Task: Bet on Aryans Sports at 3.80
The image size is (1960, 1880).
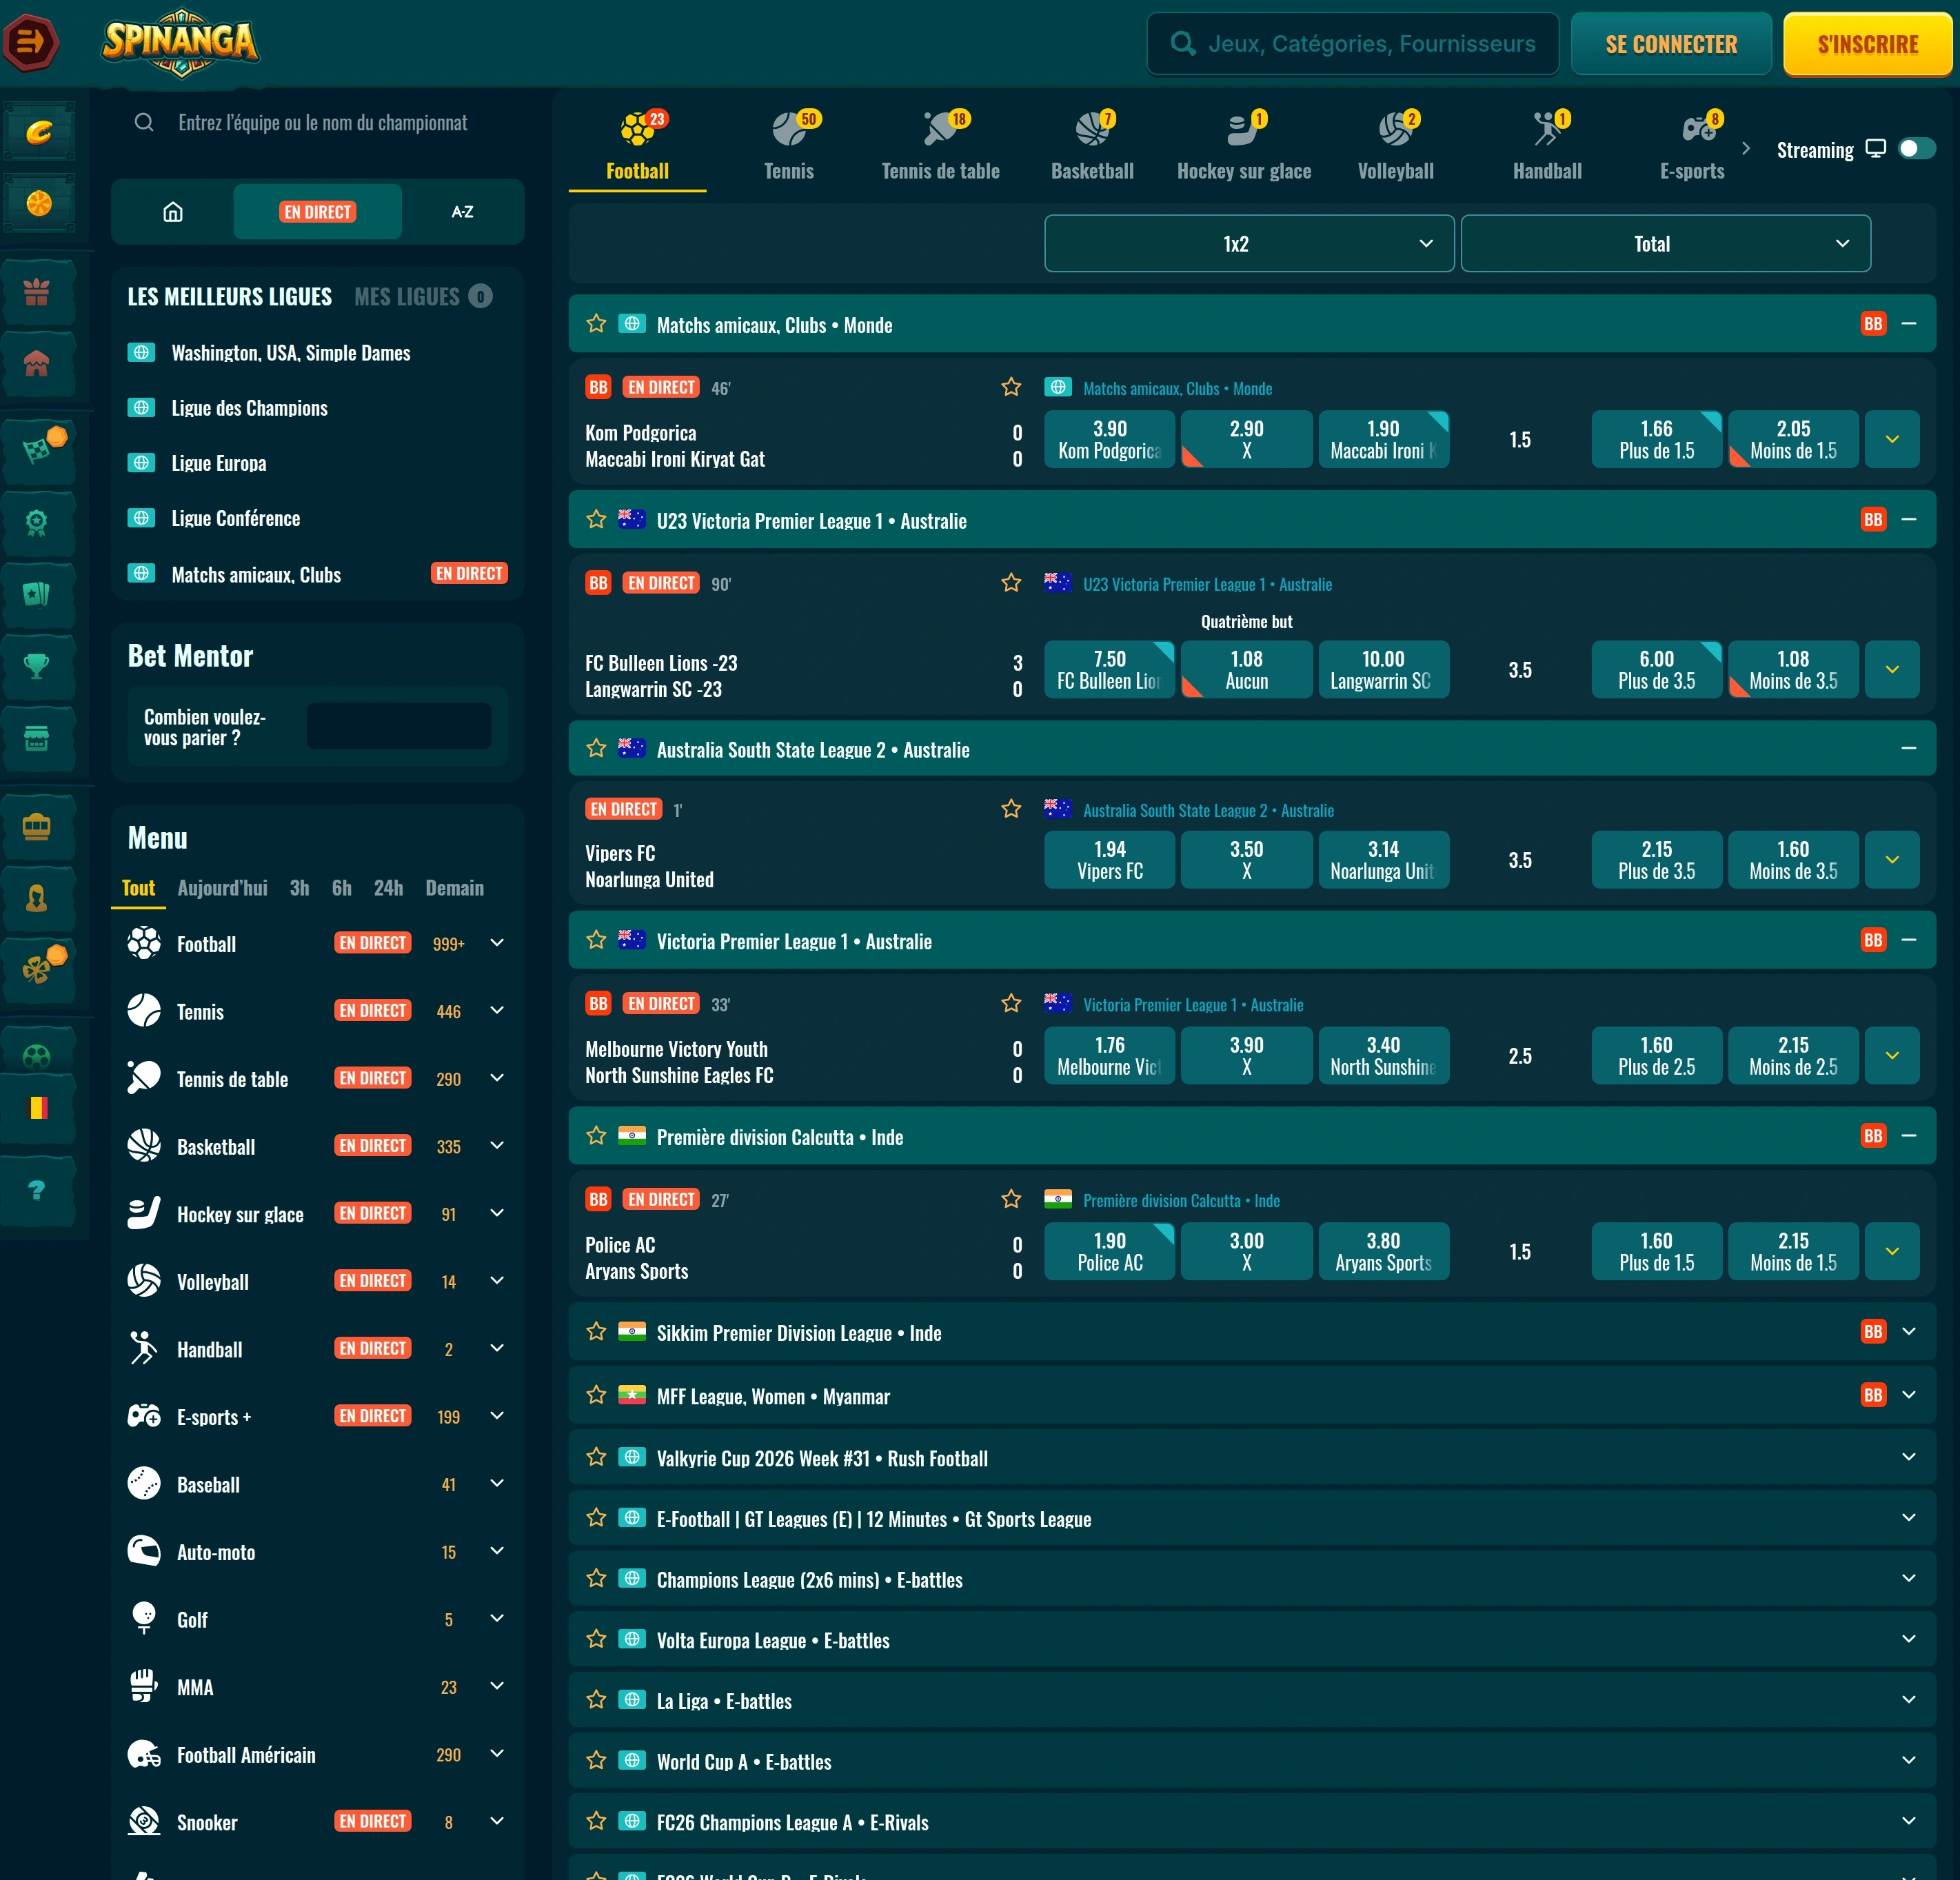Action: click(x=1383, y=1252)
